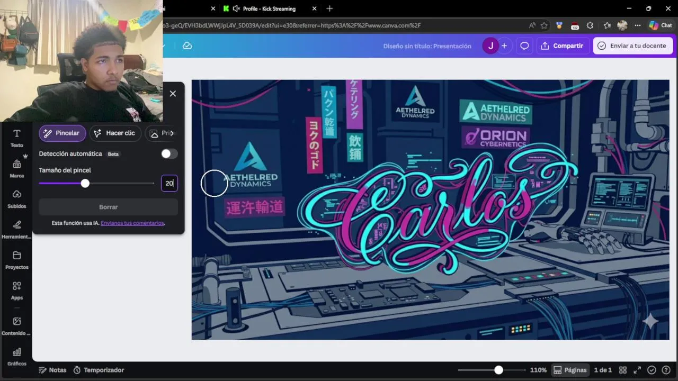Enter fullscreen presentation mode
The image size is (678, 381).
(637, 370)
